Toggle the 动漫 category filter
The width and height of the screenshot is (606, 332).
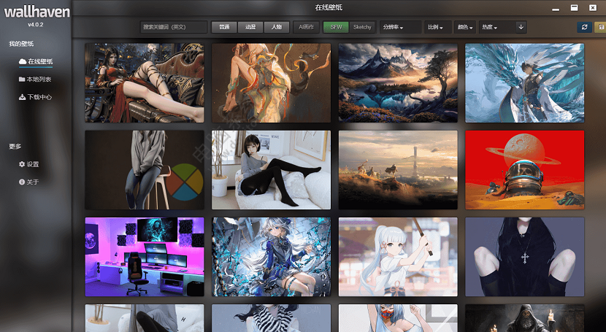coord(250,27)
